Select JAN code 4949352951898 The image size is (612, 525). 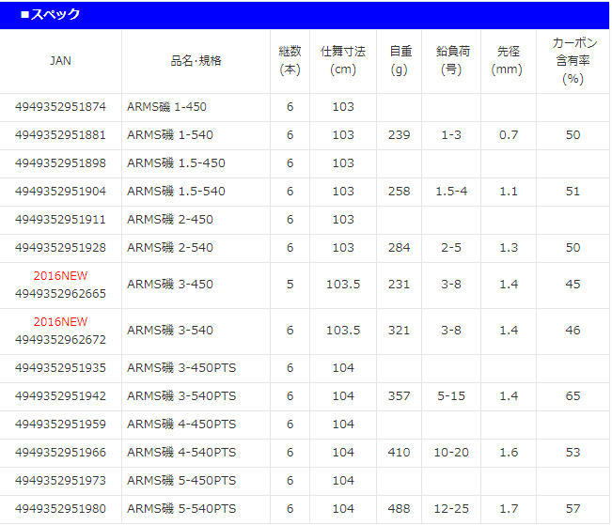pyautogui.click(x=60, y=163)
